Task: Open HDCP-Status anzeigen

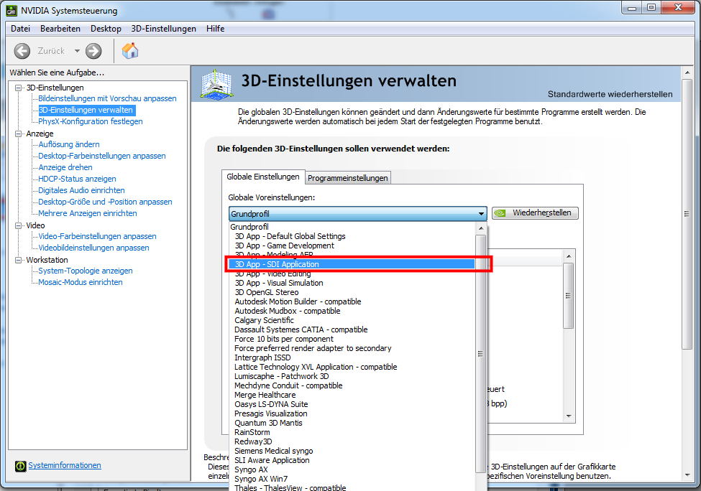Action: pos(77,179)
